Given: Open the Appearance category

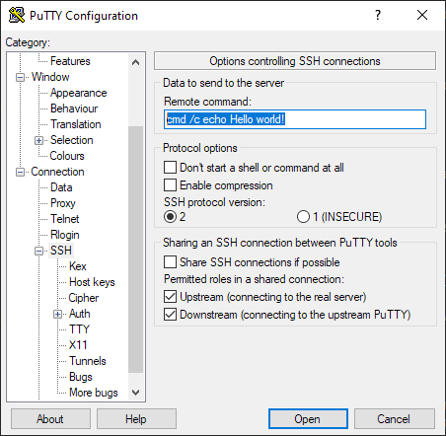Looking at the screenshot, I should tap(79, 93).
